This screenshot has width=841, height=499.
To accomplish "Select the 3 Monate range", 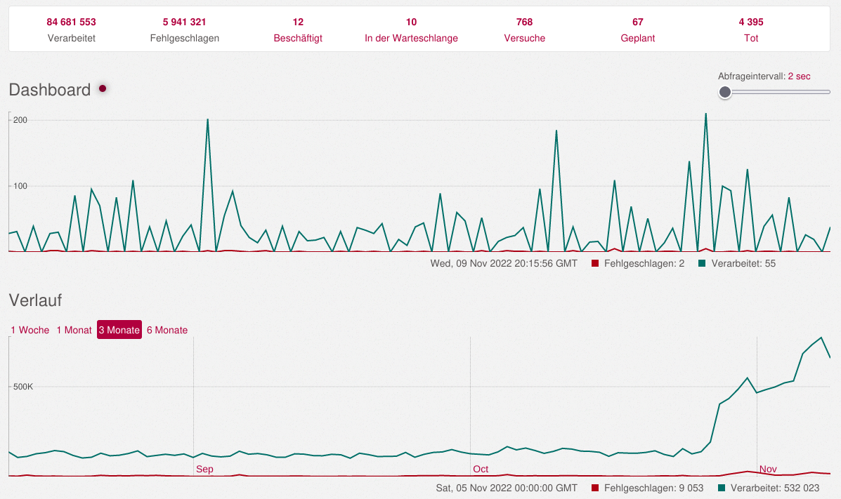I will click(119, 330).
